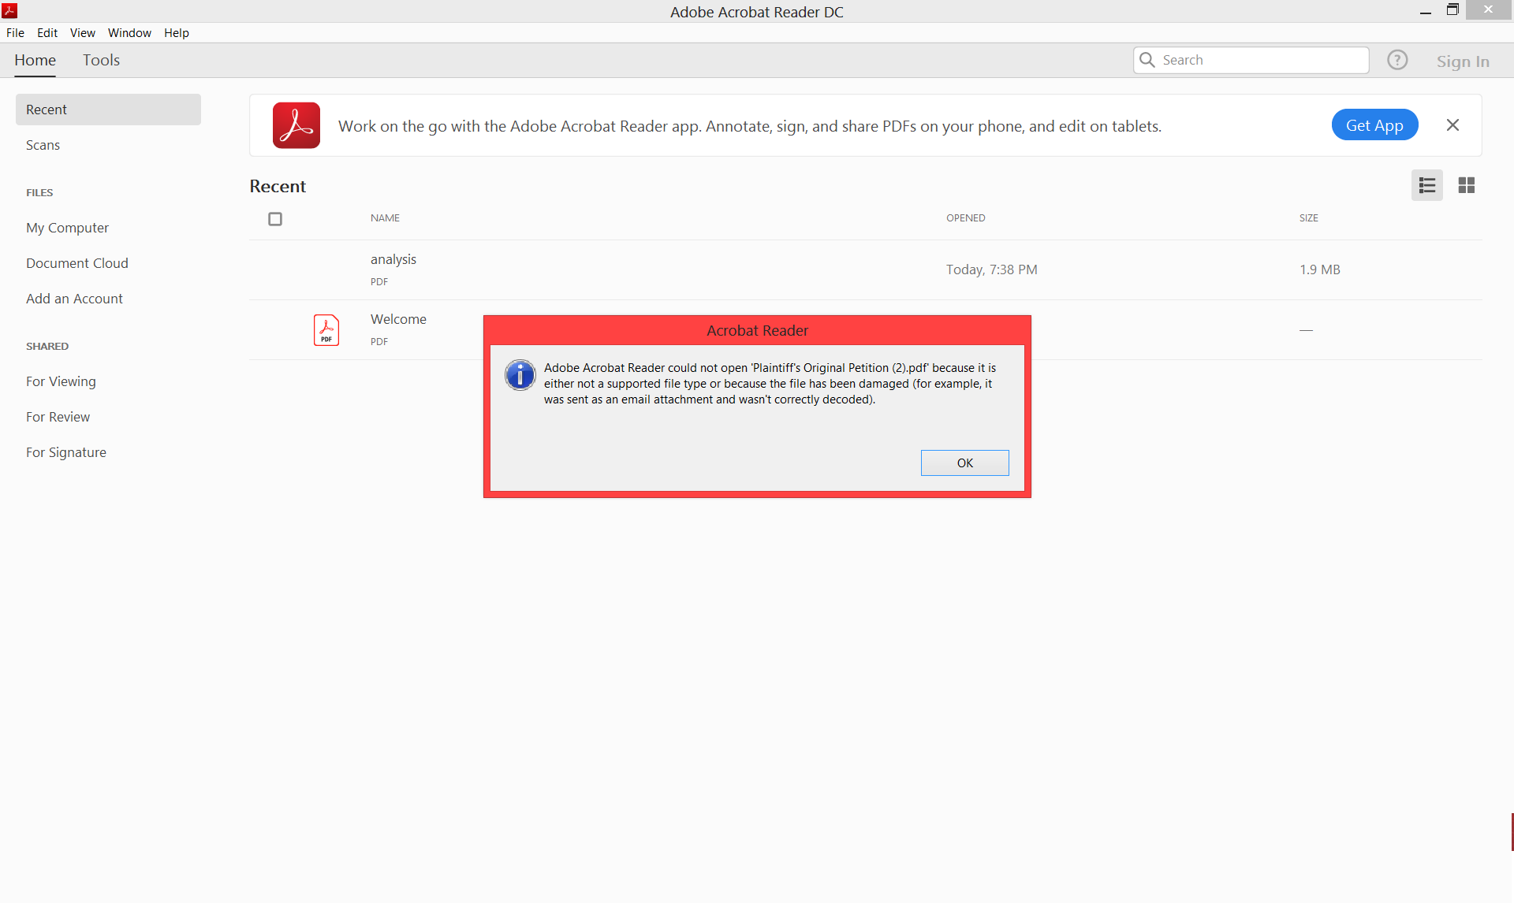The height and width of the screenshot is (903, 1514).
Task: Open shared For Review list
Action: tap(58, 417)
